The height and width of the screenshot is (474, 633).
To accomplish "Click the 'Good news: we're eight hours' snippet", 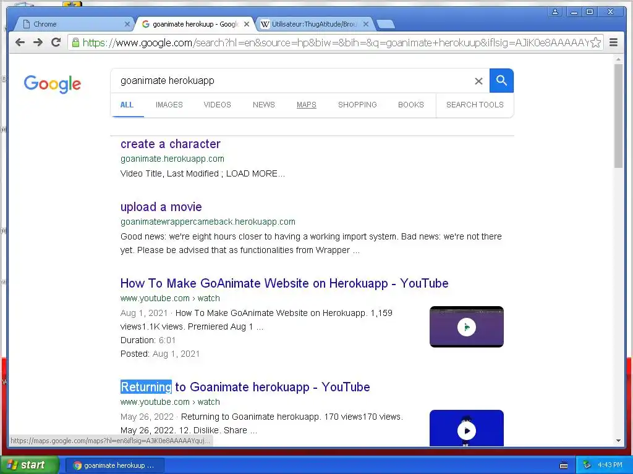I will [311, 243].
